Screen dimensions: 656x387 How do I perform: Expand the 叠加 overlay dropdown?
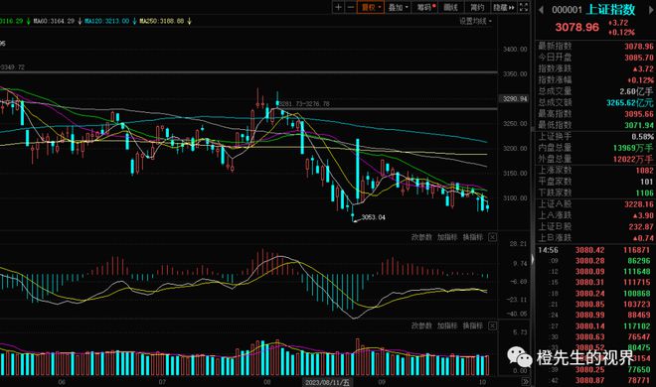point(398,7)
